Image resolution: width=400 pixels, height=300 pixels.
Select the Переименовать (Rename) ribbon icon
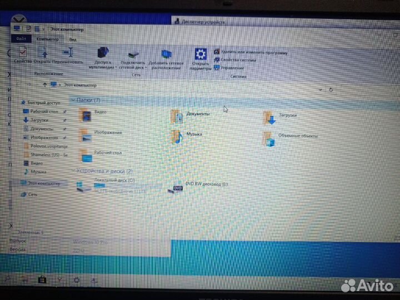pos(68,55)
